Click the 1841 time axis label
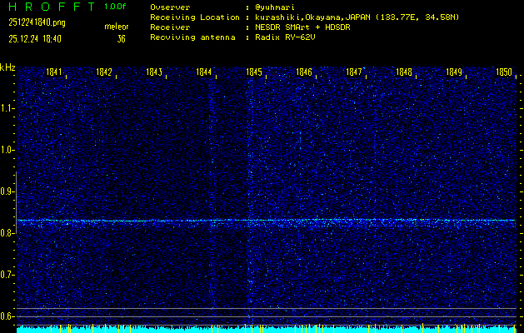 click(x=54, y=72)
